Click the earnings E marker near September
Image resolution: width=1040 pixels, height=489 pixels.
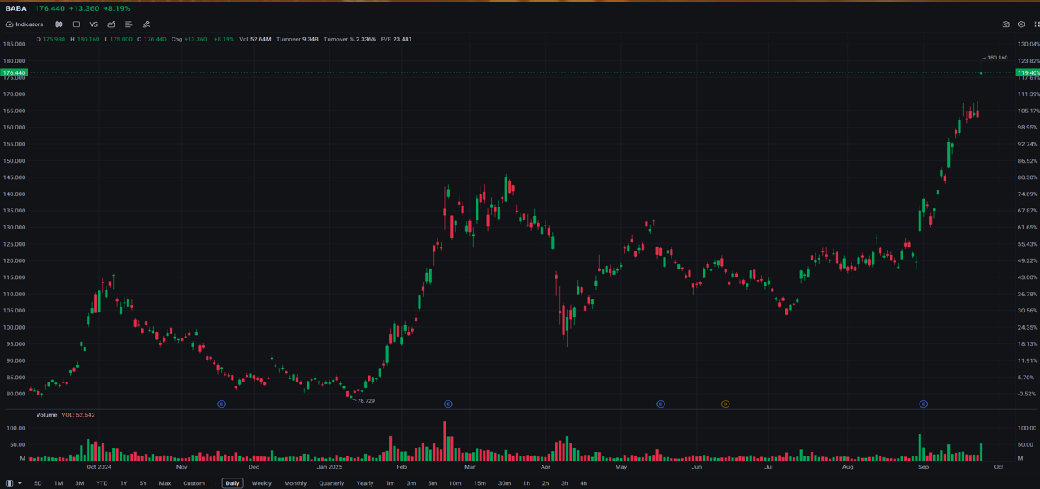point(924,404)
